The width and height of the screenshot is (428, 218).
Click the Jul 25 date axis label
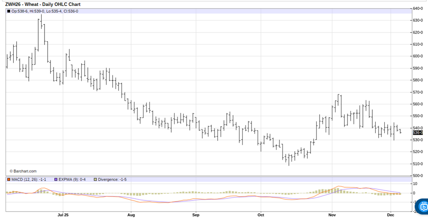click(x=63, y=215)
